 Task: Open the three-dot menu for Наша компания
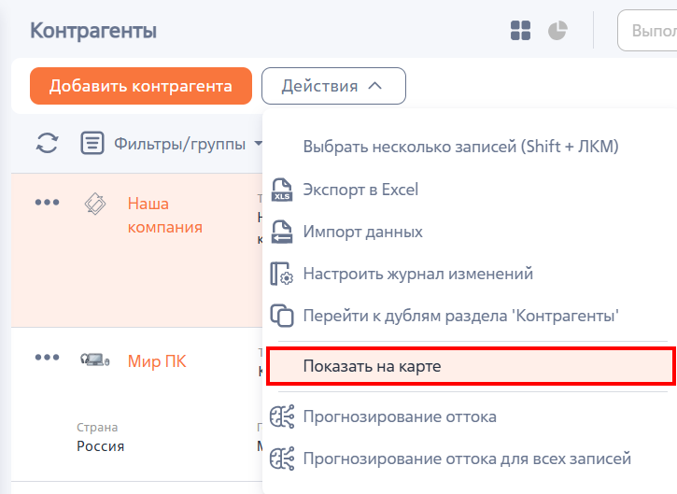[47, 202]
